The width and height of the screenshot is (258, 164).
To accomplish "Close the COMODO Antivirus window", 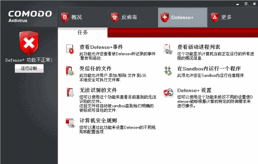I will coord(255,4).
